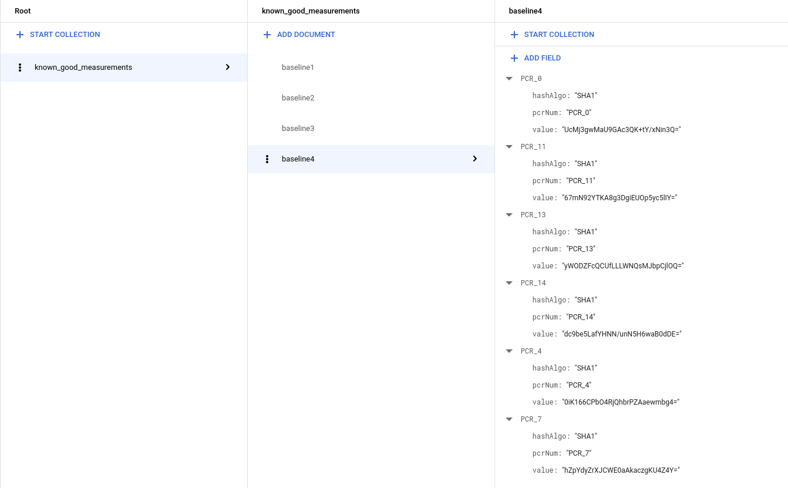Click the plus icon beside ADD FIELD

[x=514, y=58]
